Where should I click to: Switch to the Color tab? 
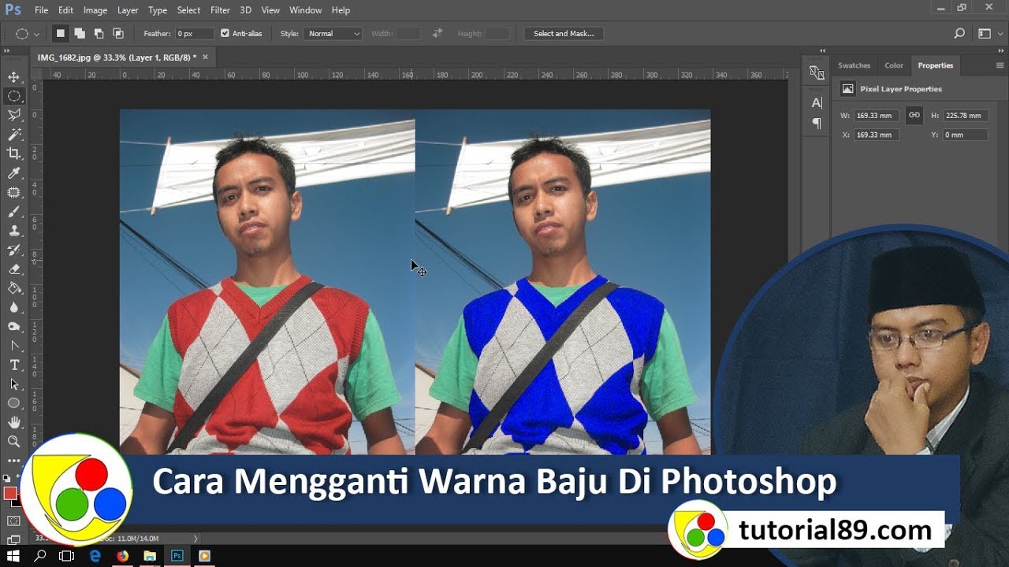(894, 65)
